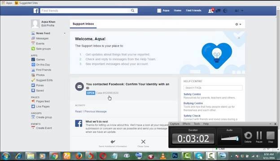This screenshot has width=280, height=161.
Task: Open Messages in the sidebar
Action: [x=42, y=38]
